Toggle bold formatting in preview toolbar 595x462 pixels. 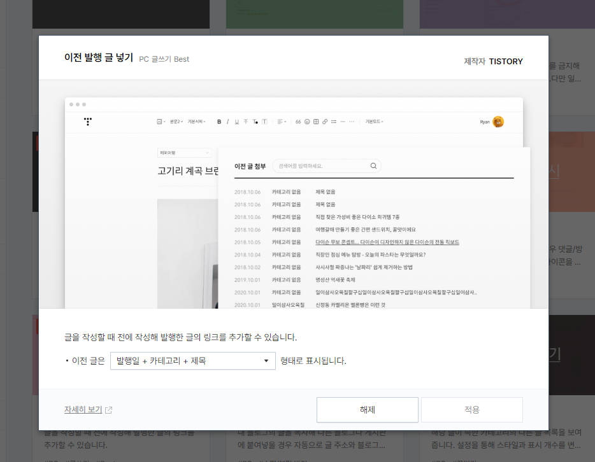coord(219,122)
